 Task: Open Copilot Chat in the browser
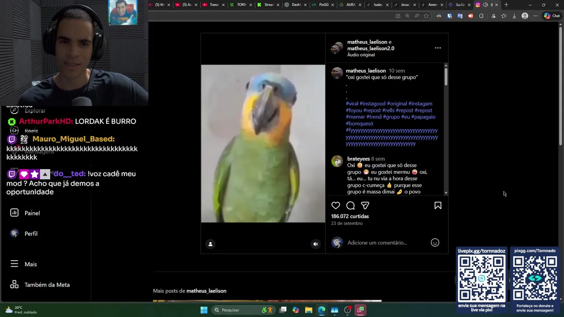click(552, 16)
